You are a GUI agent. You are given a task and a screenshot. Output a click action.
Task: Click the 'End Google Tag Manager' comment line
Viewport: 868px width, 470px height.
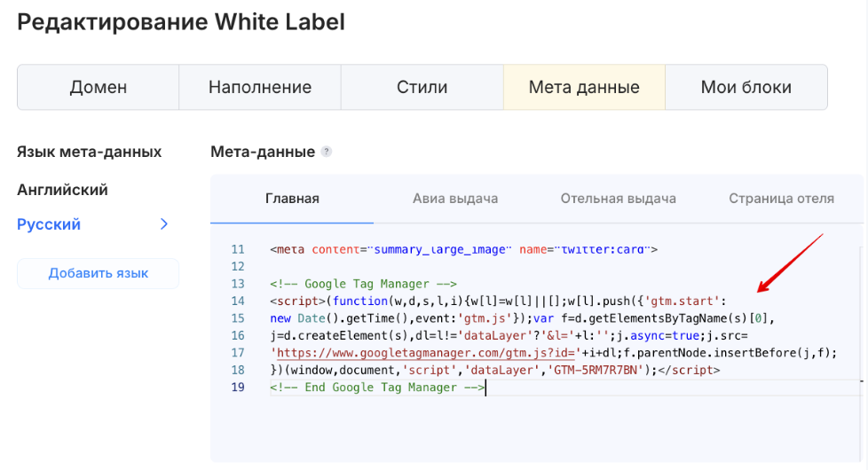coord(377,387)
